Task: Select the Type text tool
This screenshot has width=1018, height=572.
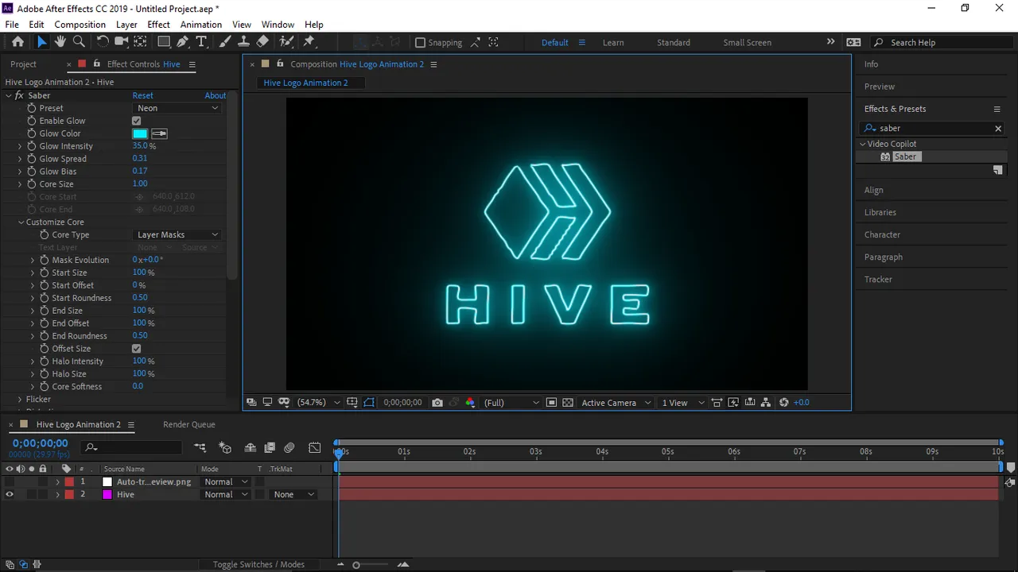Action: coord(201,42)
